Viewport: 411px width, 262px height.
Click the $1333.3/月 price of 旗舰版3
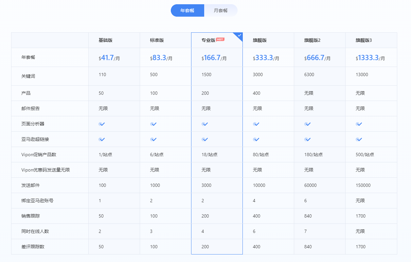(x=370, y=58)
